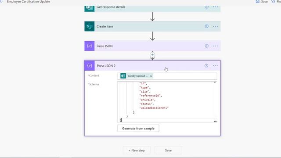Remove the Kindly Upload token from Content

151,76
